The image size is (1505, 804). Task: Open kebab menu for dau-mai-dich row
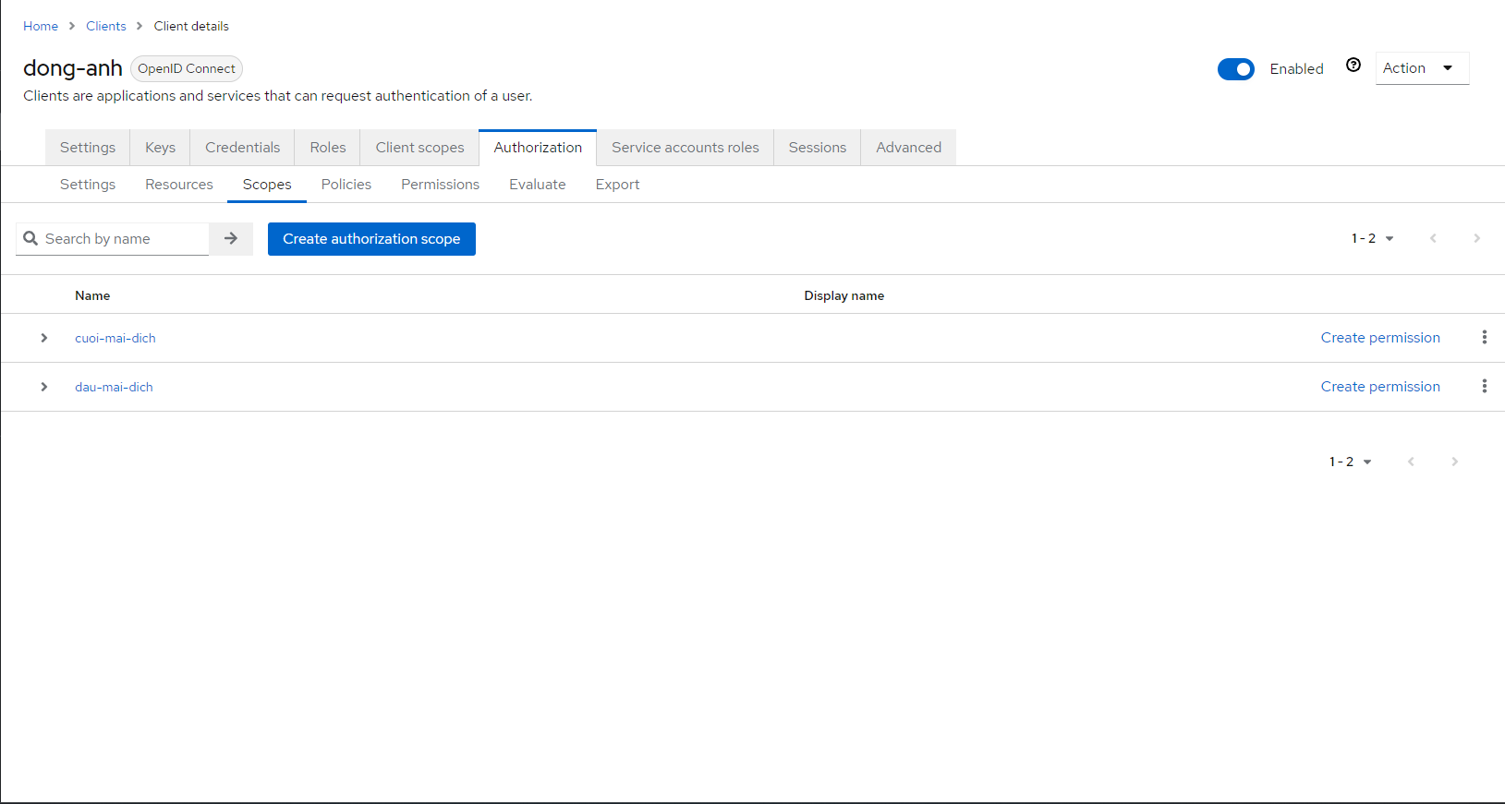(x=1484, y=387)
